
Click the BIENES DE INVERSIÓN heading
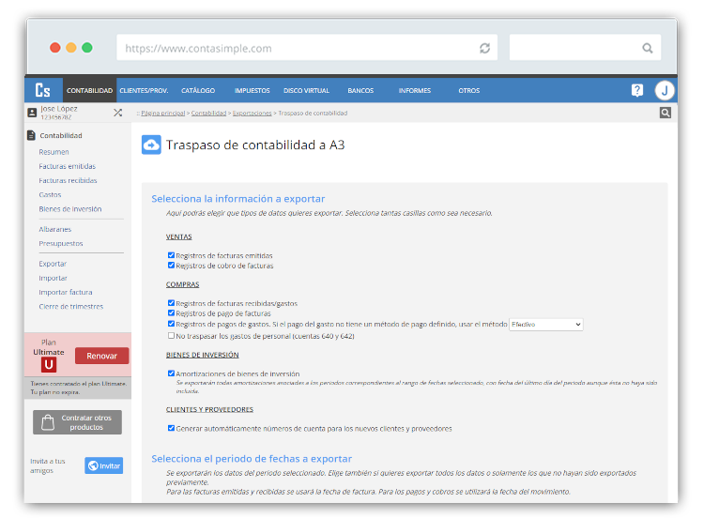coord(202,355)
